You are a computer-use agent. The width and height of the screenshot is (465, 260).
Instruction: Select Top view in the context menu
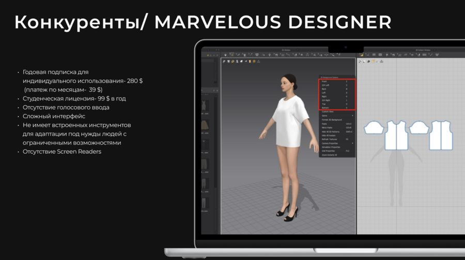click(337, 104)
